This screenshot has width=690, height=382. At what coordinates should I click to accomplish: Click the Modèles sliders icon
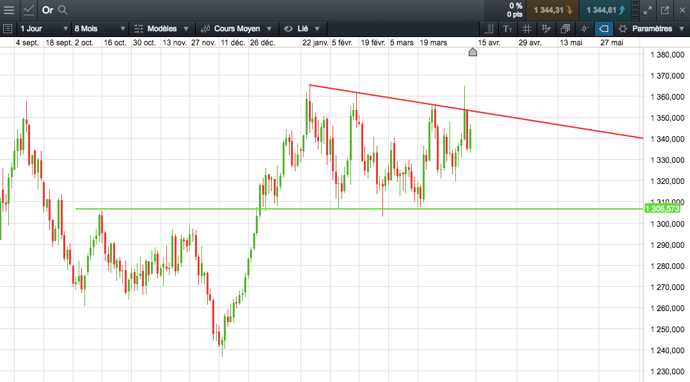[139, 29]
